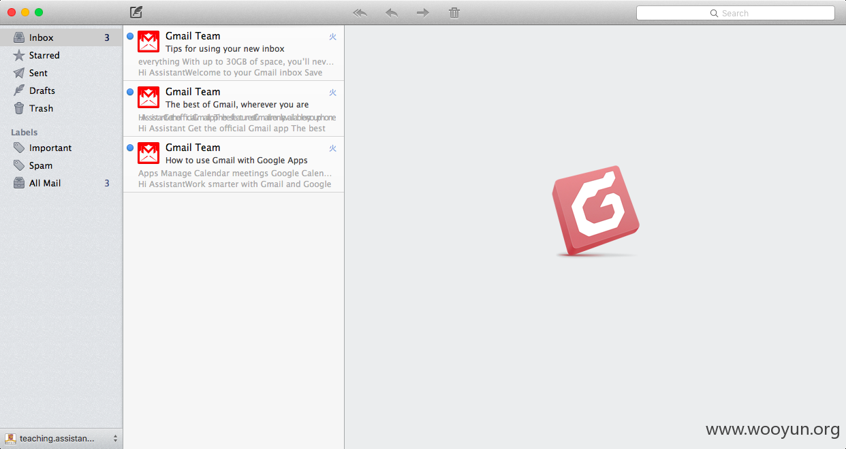Click the unread dot on the 'best of Gmail' email
The height and width of the screenshot is (449, 846).
tap(130, 92)
